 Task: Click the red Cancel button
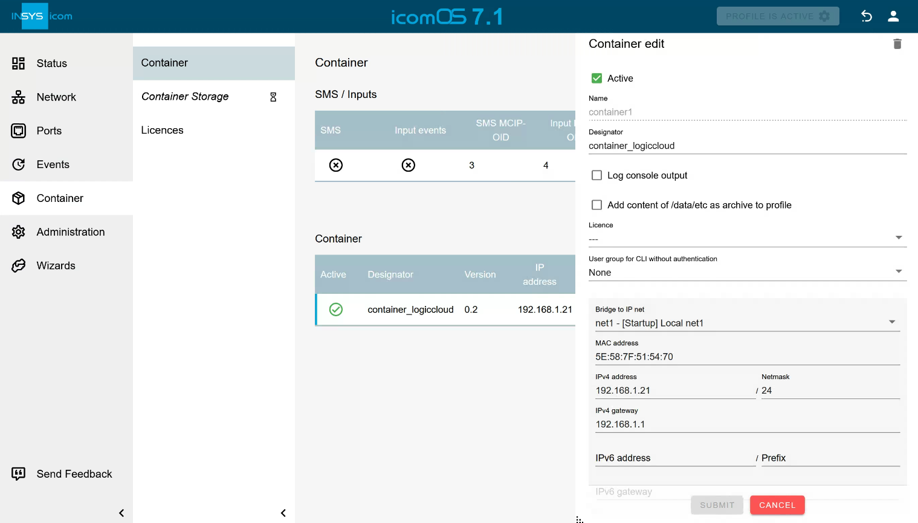click(777, 505)
